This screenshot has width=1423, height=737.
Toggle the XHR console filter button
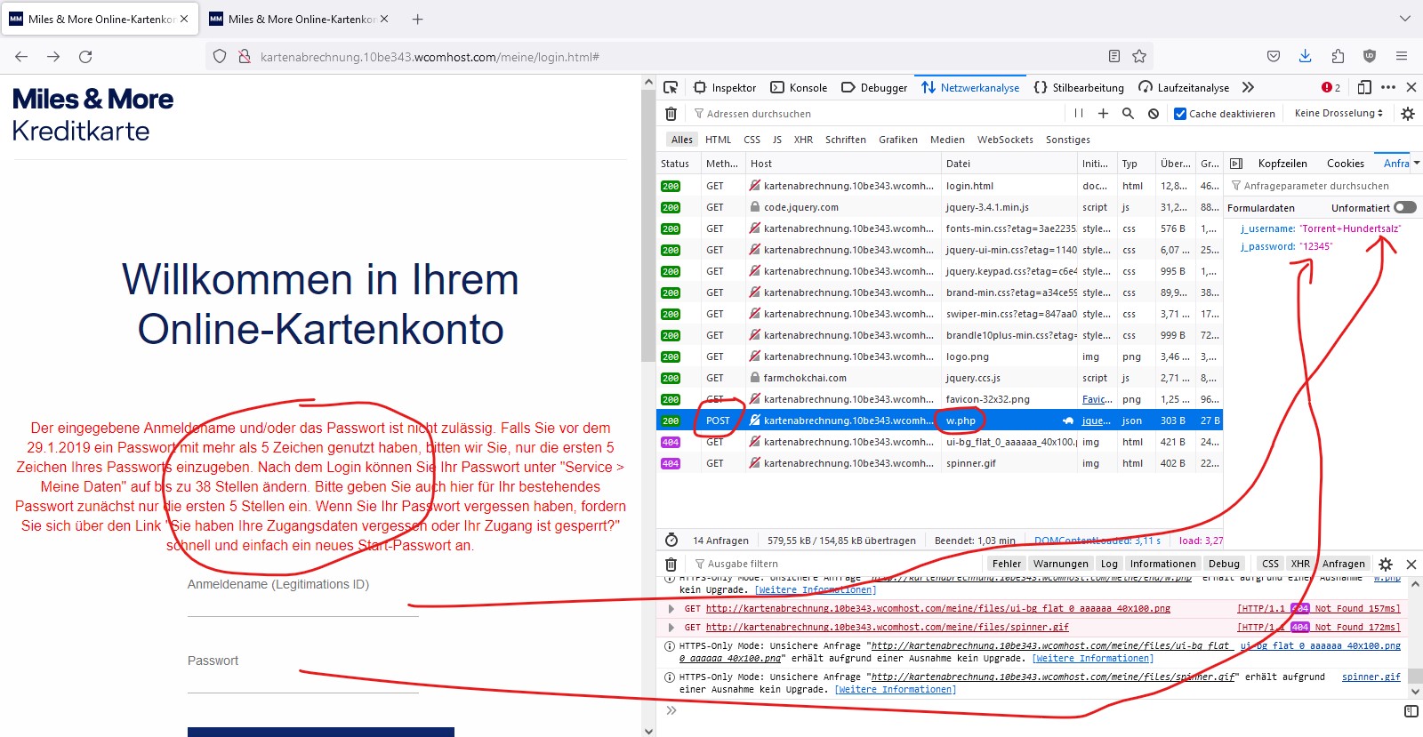[x=1300, y=564]
